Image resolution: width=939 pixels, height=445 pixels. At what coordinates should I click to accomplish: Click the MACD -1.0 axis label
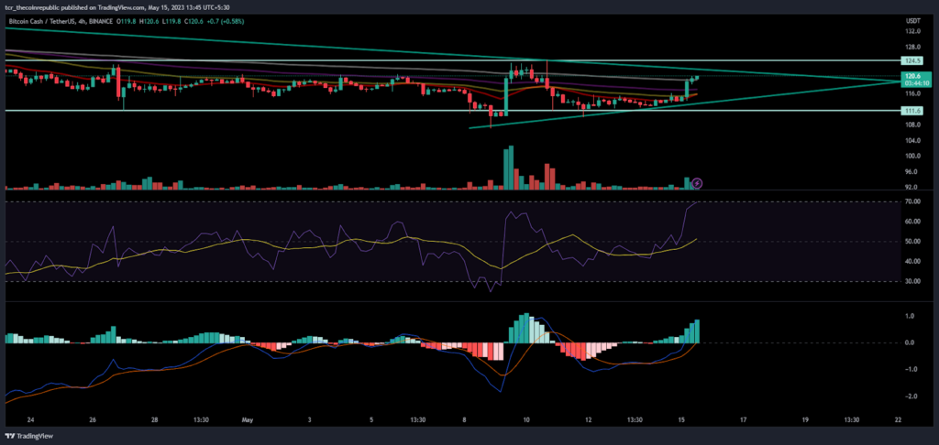pyautogui.click(x=911, y=370)
